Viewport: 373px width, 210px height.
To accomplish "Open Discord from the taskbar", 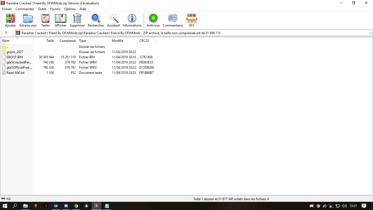I will [66, 206].
